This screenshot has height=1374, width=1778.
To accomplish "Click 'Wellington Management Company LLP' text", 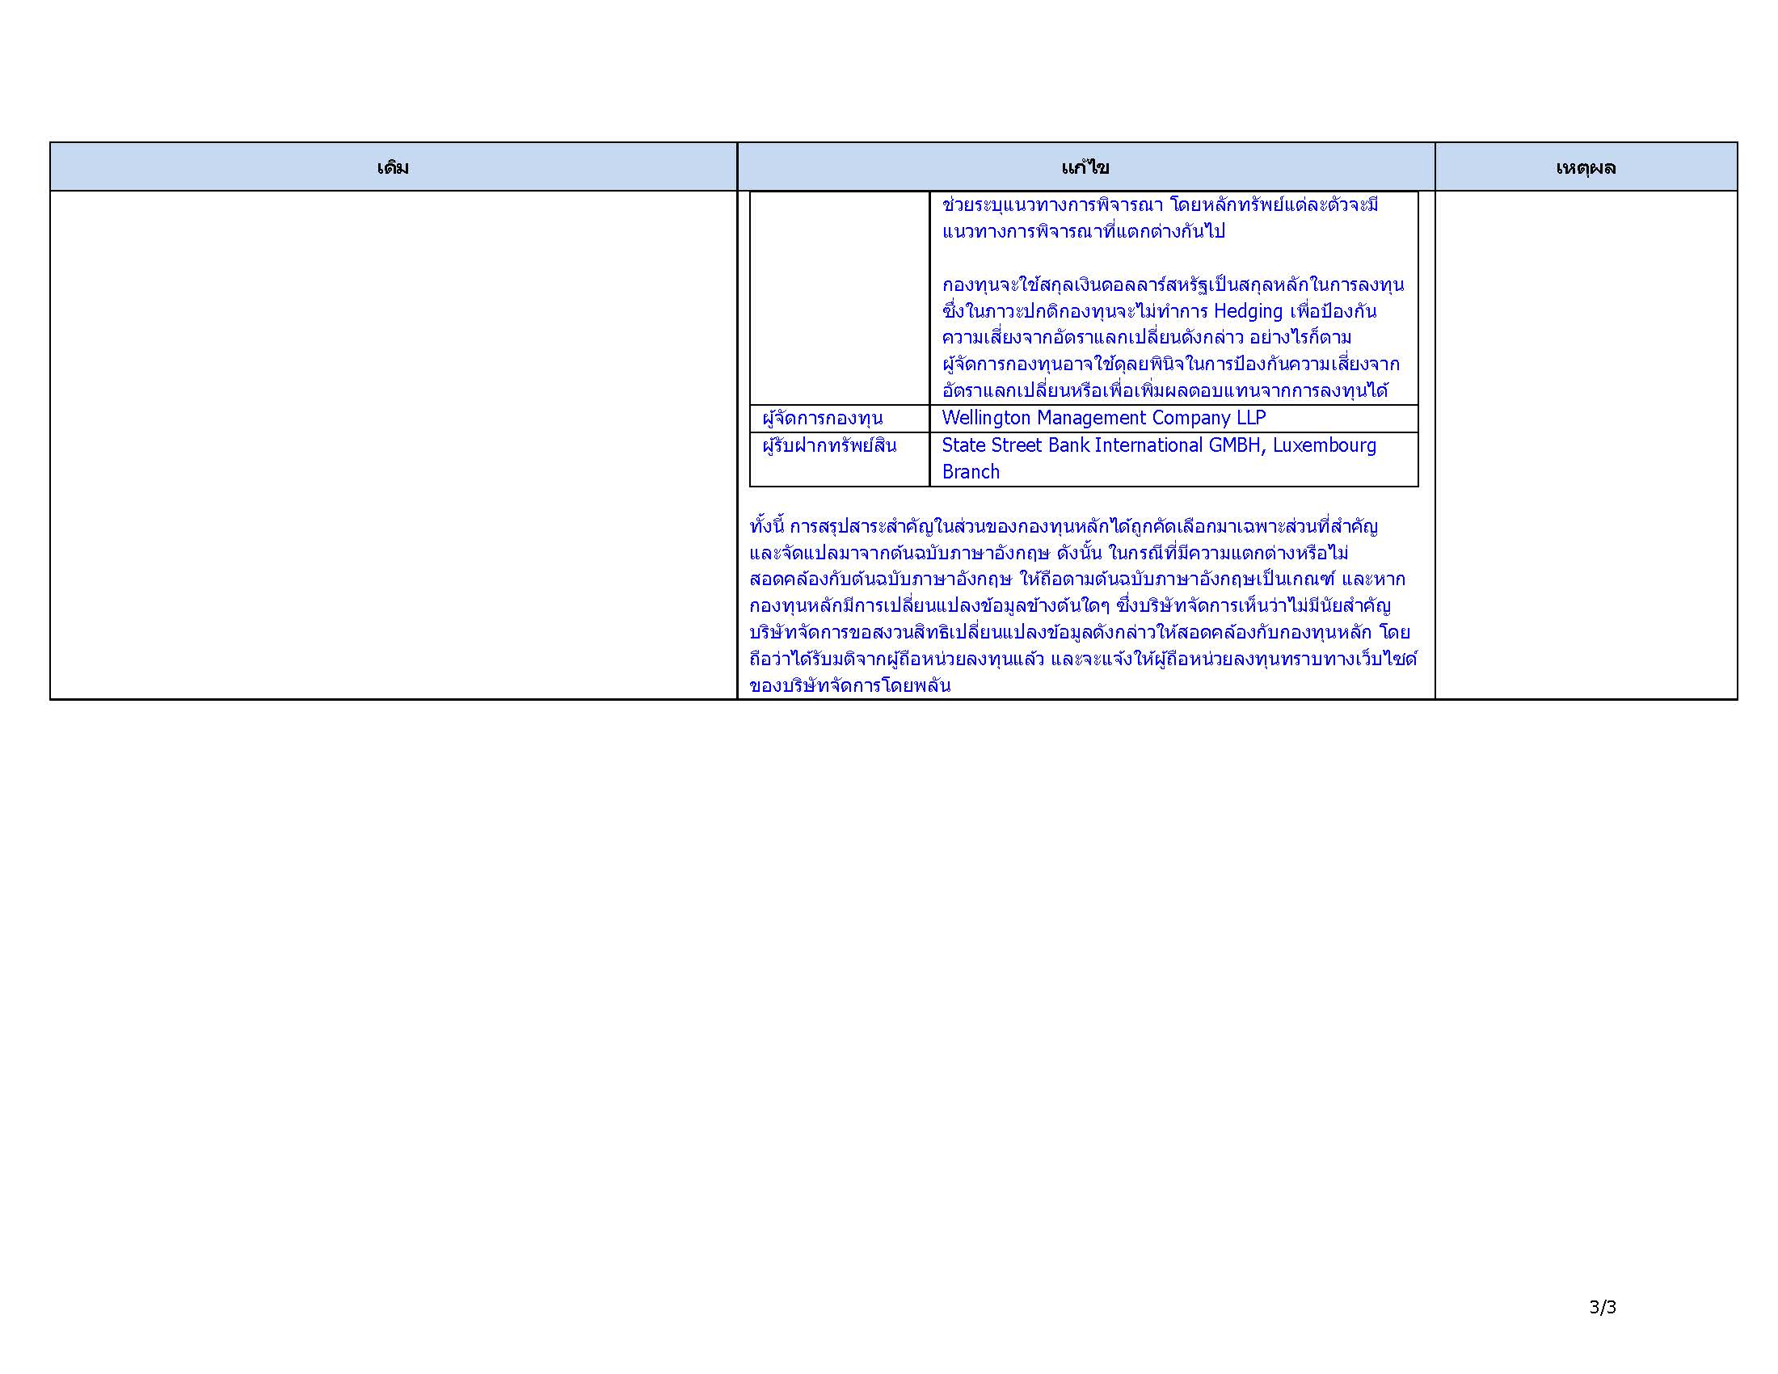I will coord(1103,419).
